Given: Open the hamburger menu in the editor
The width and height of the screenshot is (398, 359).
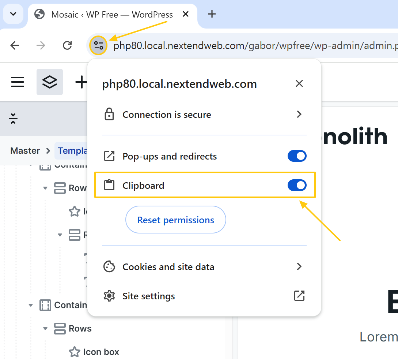Looking at the screenshot, I should pos(18,82).
